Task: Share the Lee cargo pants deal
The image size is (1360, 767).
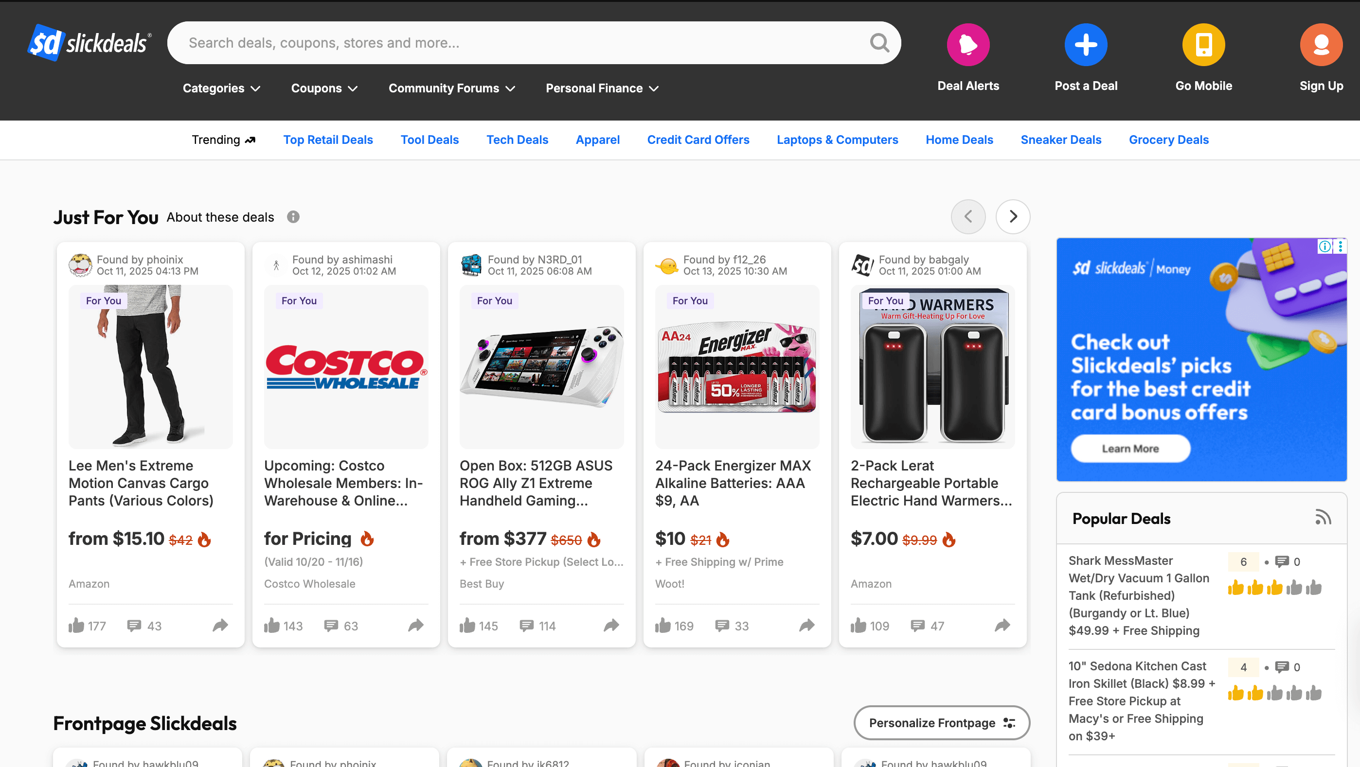Action: click(x=220, y=626)
